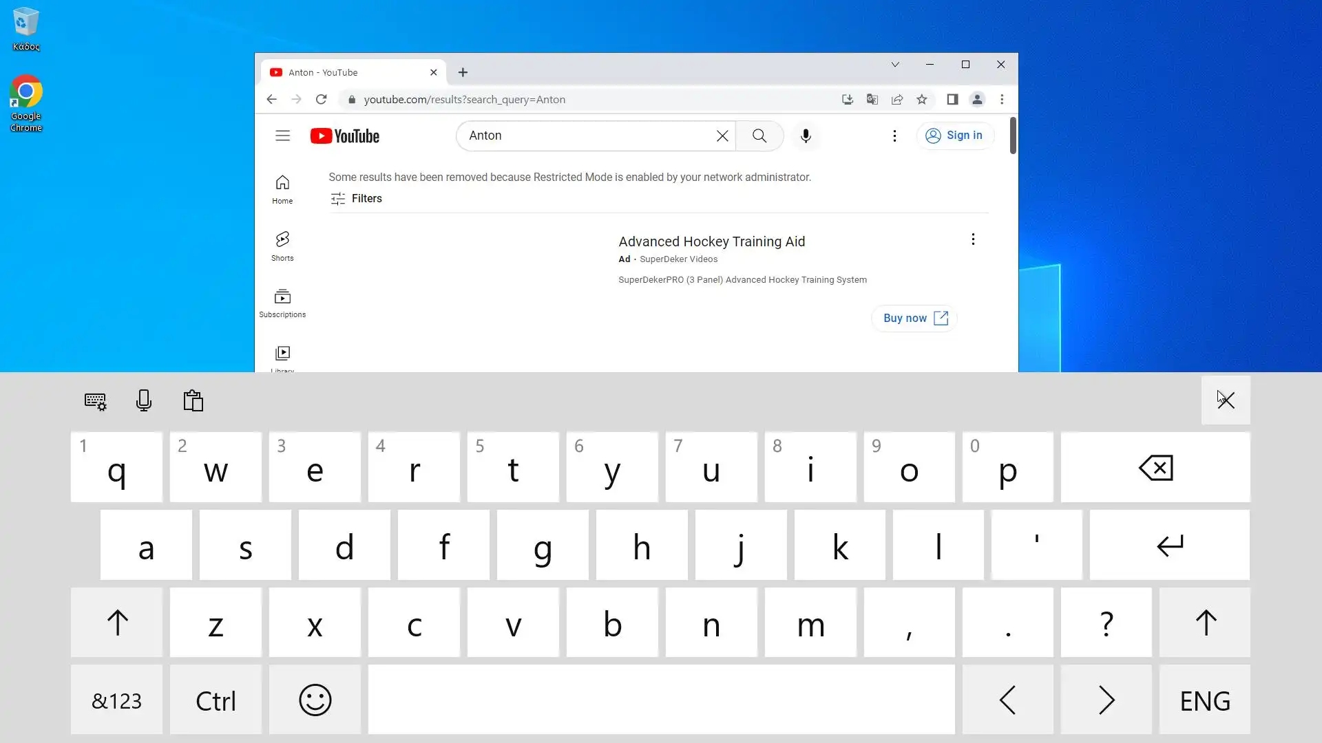Open YouTube hamburger guide menu

[282, 136]
